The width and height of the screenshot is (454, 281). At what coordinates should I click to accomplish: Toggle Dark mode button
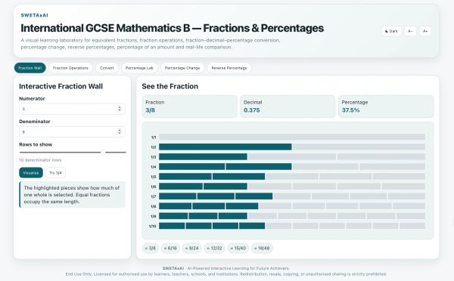click(391, 31)
